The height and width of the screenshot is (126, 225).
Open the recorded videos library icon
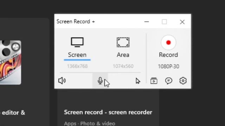click(154, 81)
